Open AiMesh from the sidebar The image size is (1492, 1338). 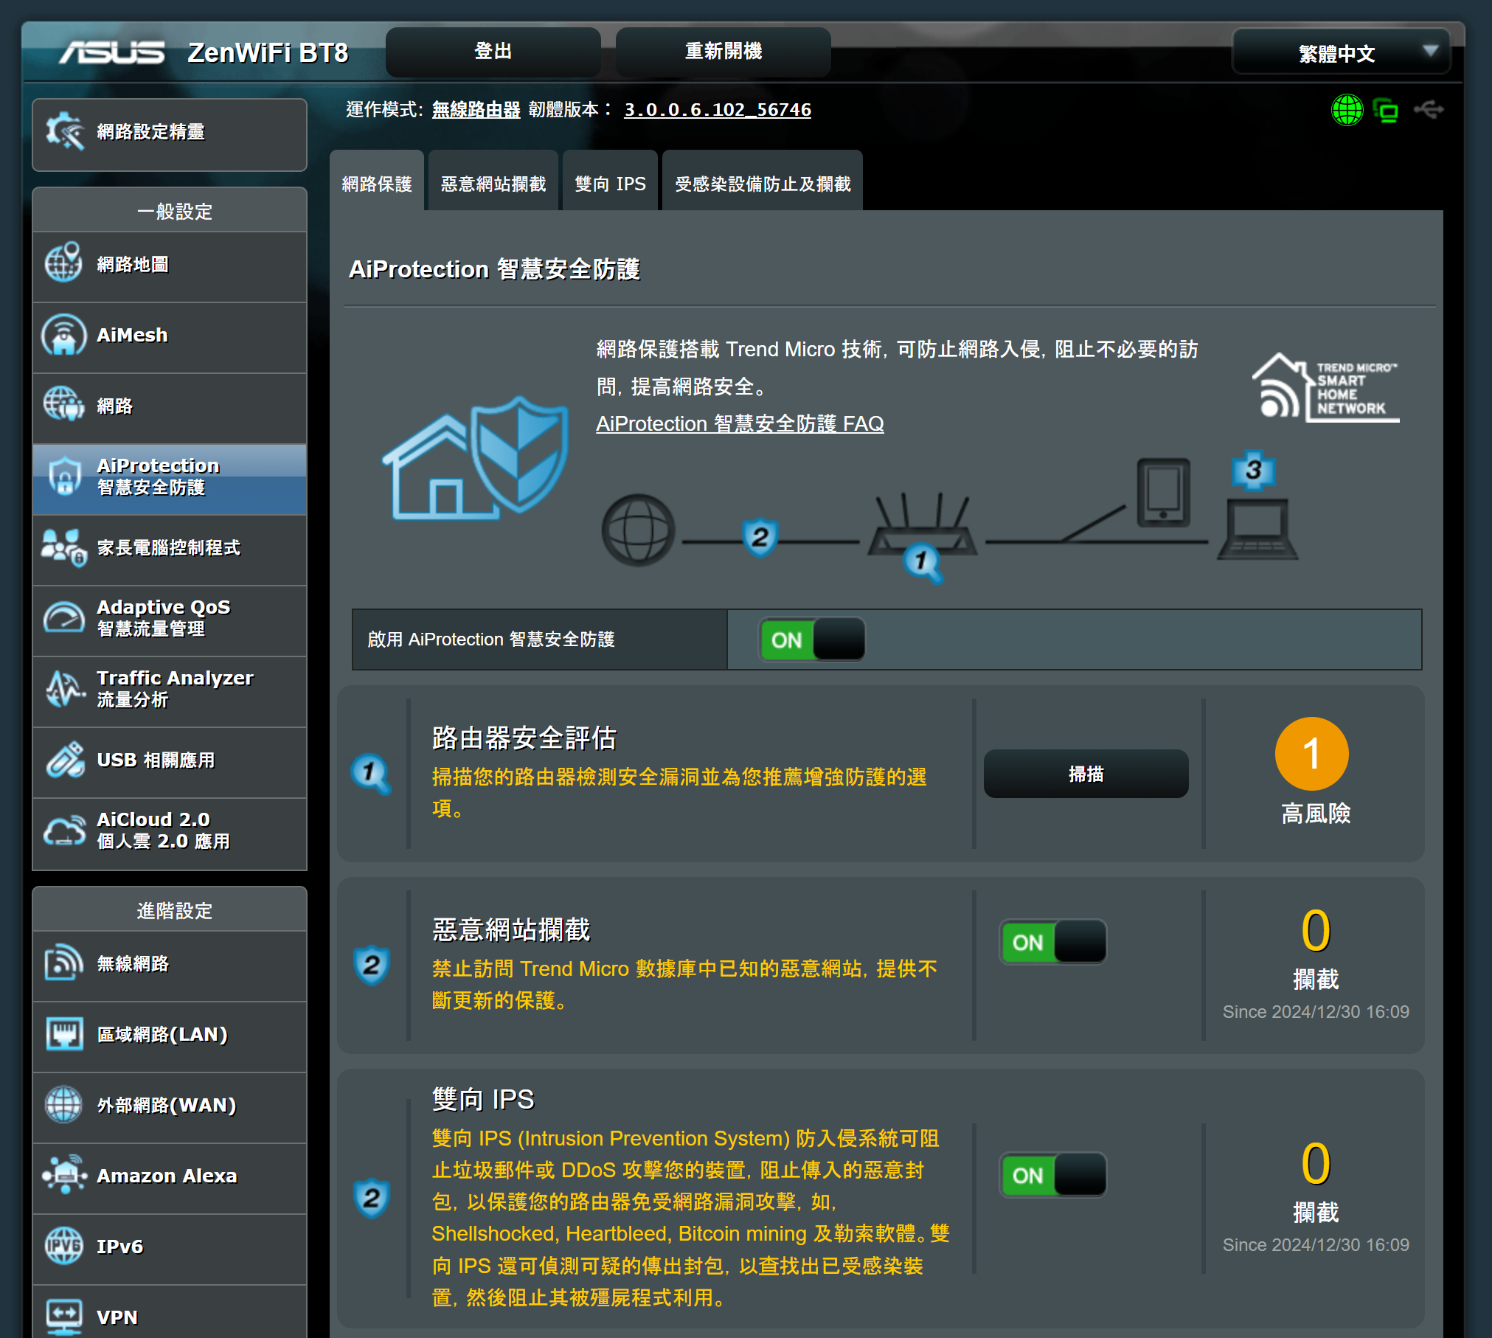pos(169,336)
